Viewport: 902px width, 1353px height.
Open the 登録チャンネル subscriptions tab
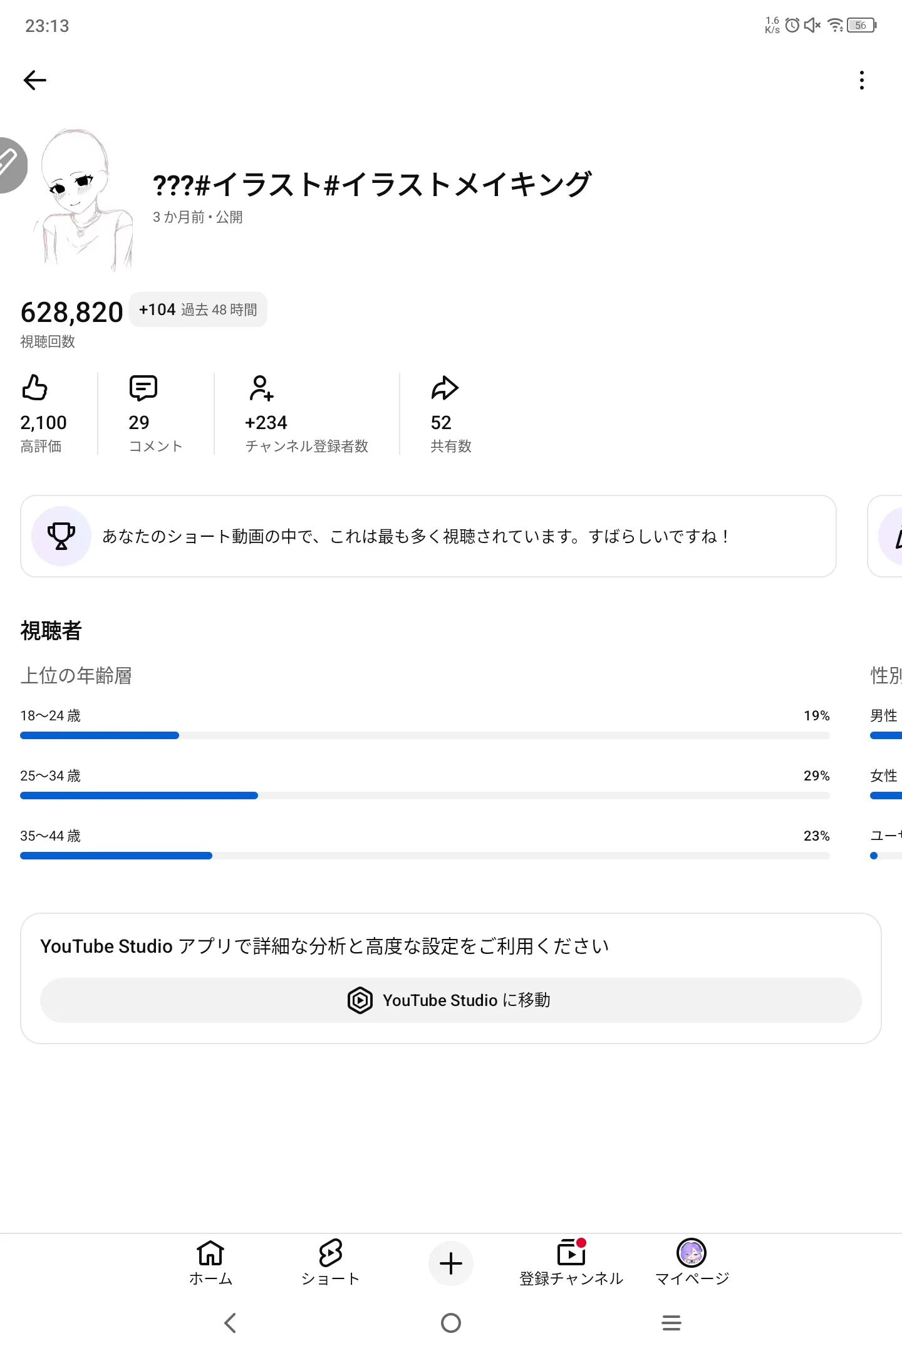coord(571,1263)
